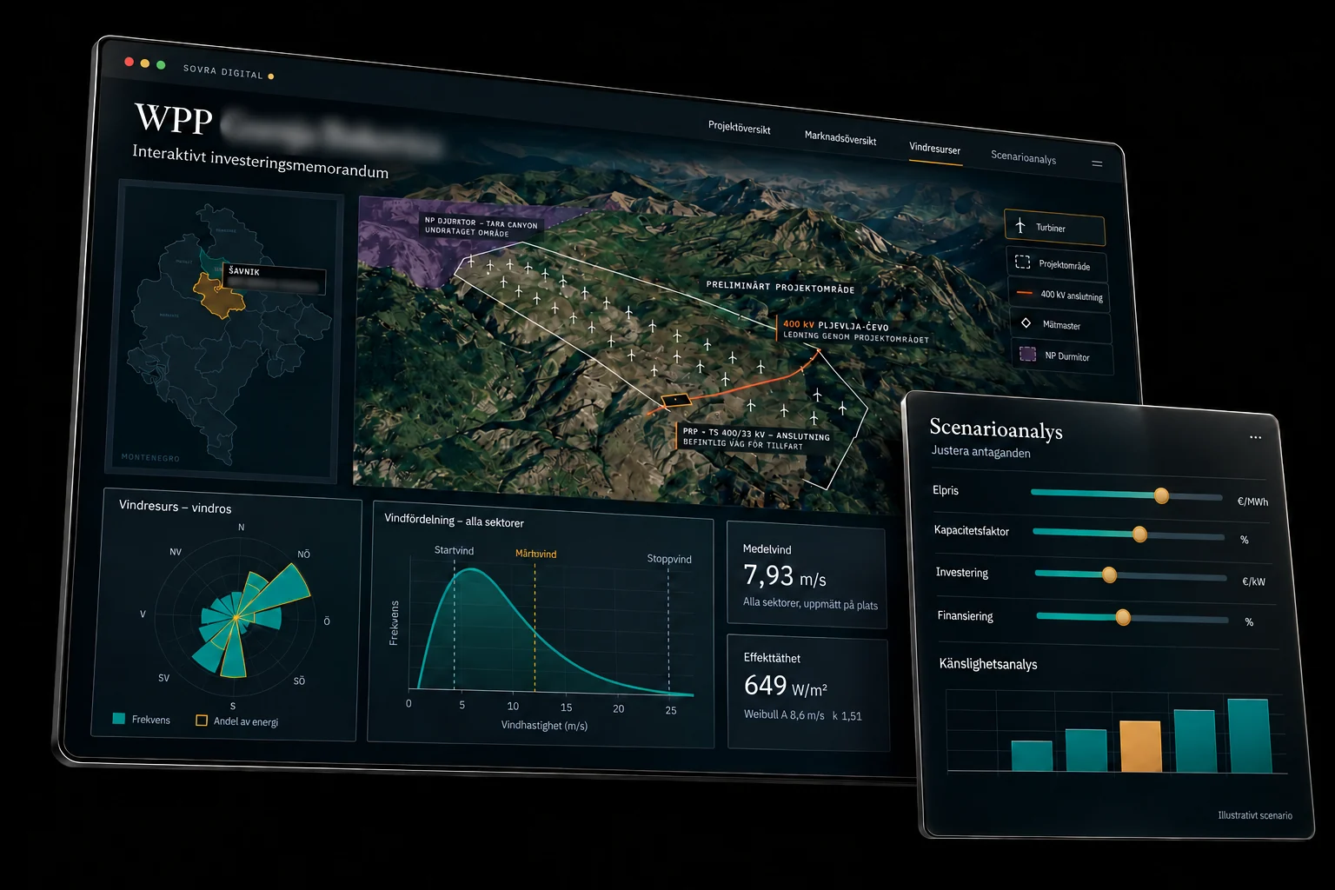Click the orange substation marker on the terrain map
1335x890 pixels.
675,400
